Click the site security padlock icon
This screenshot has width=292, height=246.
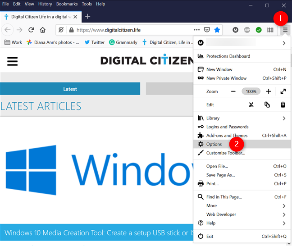tap(71, 30)
